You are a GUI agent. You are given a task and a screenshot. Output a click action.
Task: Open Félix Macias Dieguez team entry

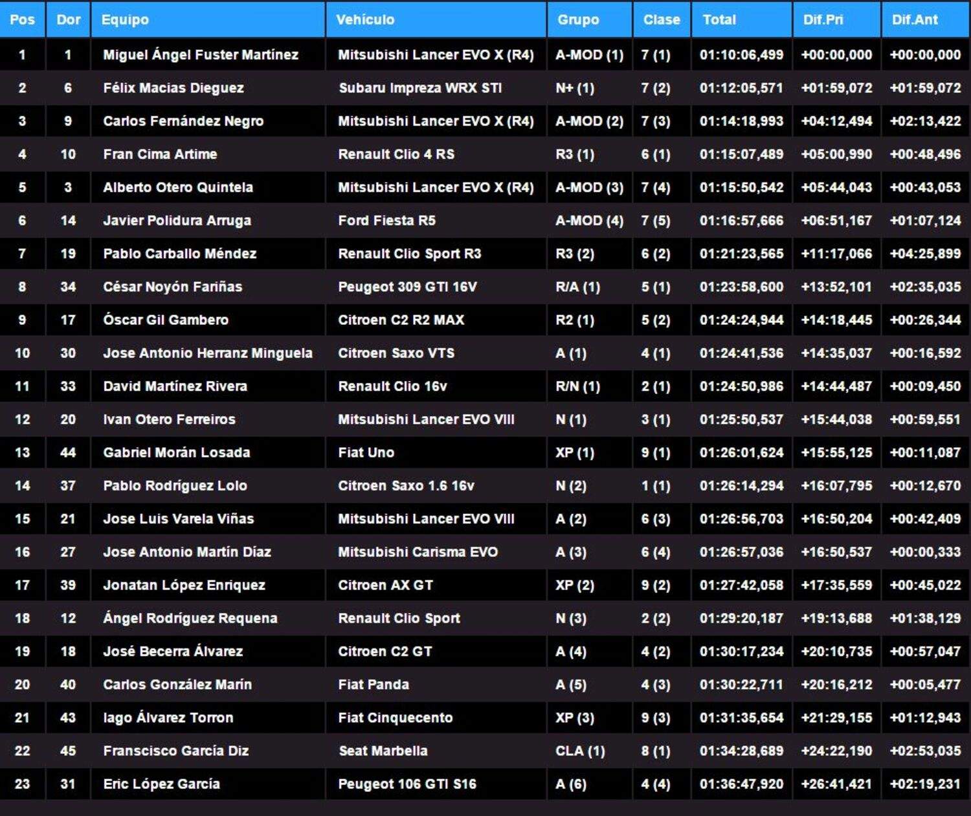(173, 88)
